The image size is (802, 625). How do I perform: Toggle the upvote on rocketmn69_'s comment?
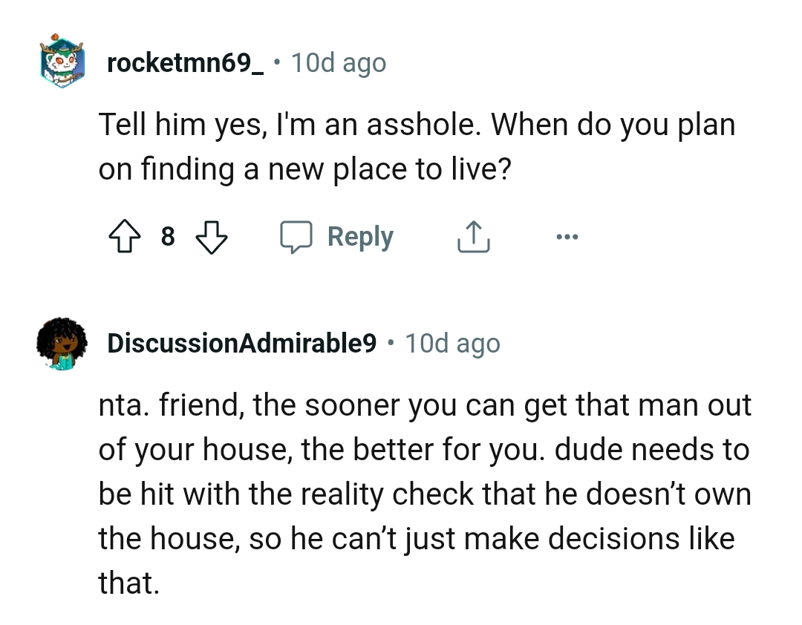tap(124, 236)
